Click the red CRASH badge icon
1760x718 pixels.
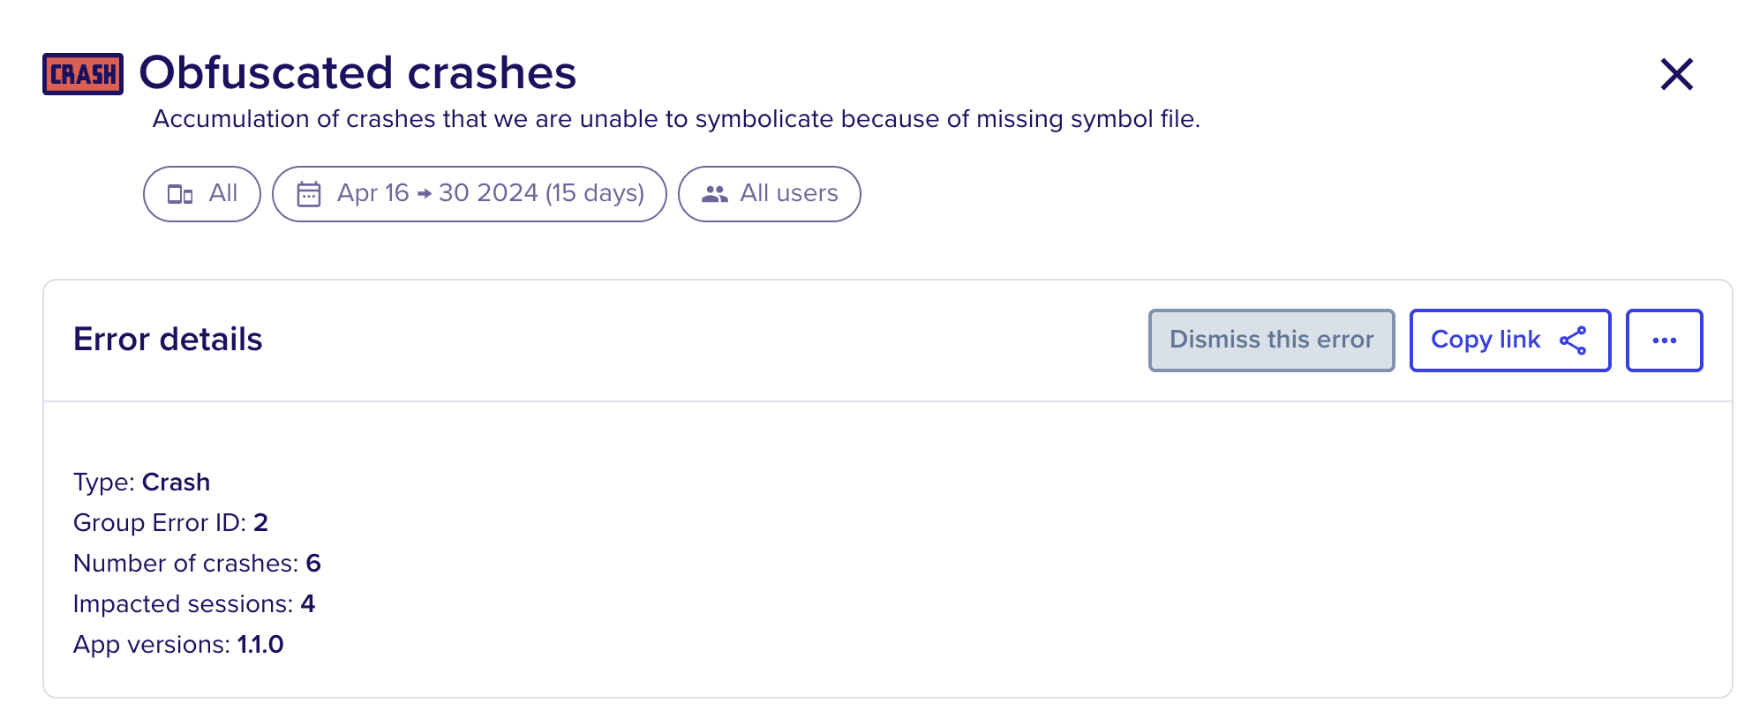[83, 74]
